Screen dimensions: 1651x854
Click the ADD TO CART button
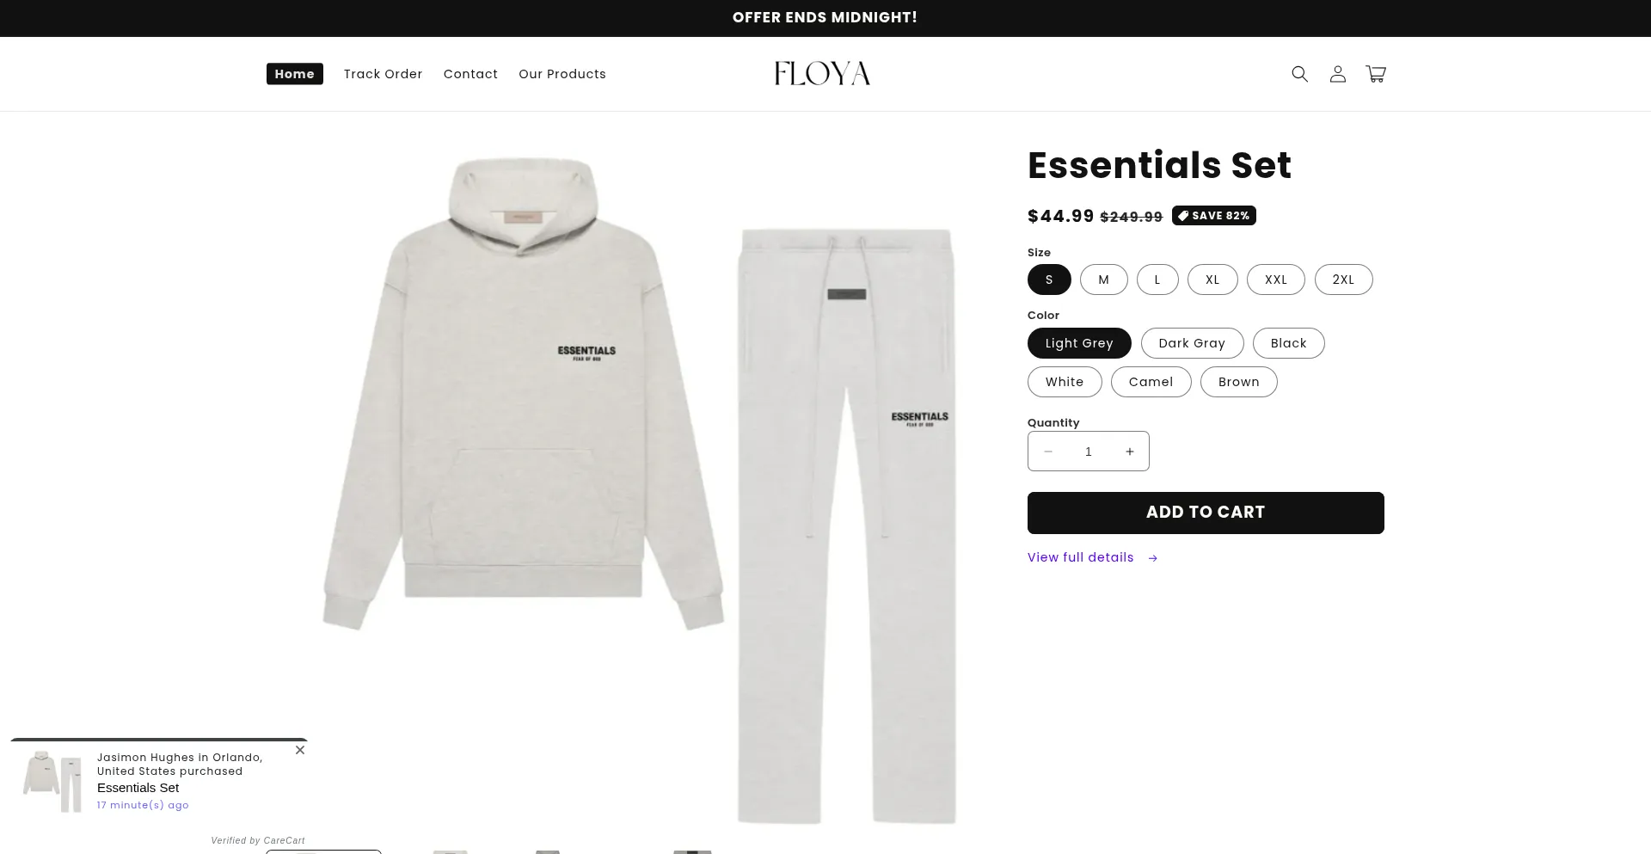click(x=1206, y=513)
